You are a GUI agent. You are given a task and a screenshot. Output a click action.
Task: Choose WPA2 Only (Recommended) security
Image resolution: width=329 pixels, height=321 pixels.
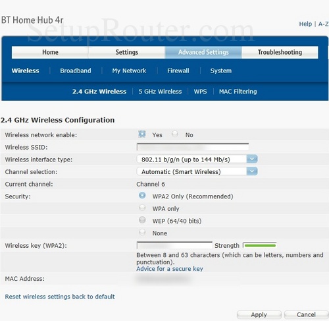click(142, 195)
